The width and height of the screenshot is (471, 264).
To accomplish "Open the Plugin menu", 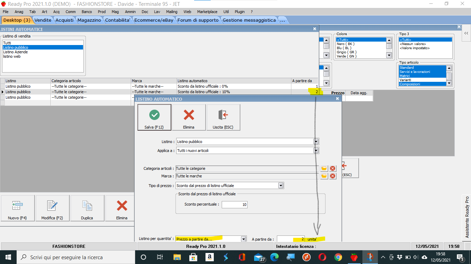I will [240, 12].
